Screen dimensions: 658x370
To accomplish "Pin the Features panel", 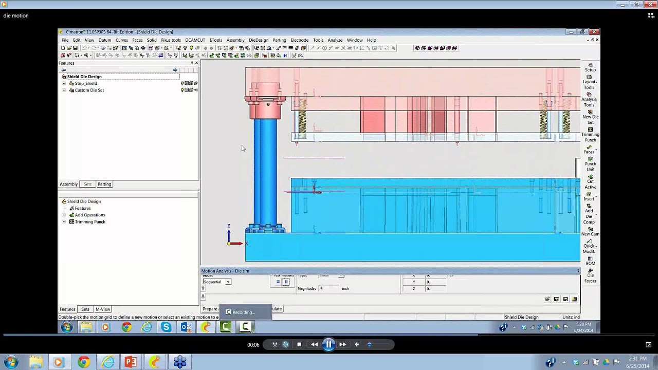I will 192,63.
